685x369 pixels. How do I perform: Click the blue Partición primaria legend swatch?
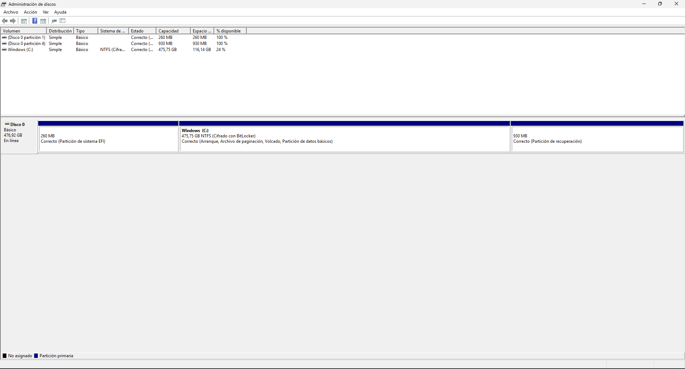click(36, 356)
